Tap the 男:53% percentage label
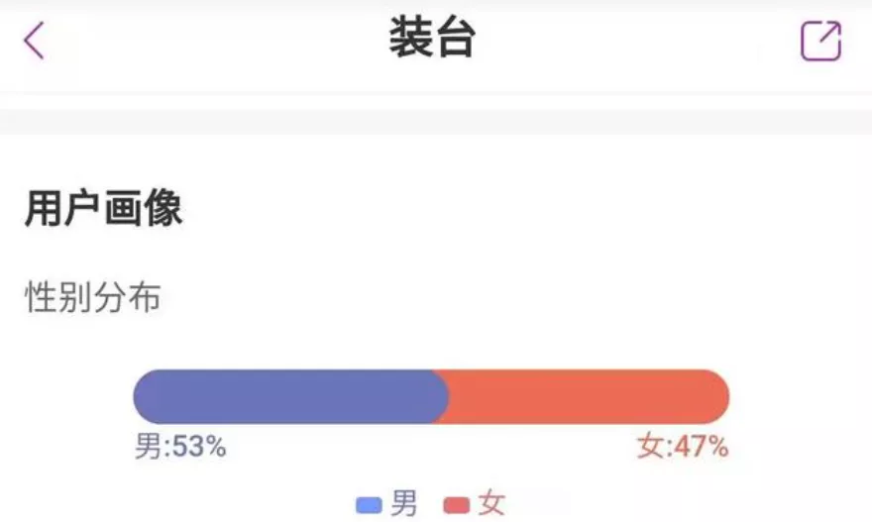 pos(180,448)
